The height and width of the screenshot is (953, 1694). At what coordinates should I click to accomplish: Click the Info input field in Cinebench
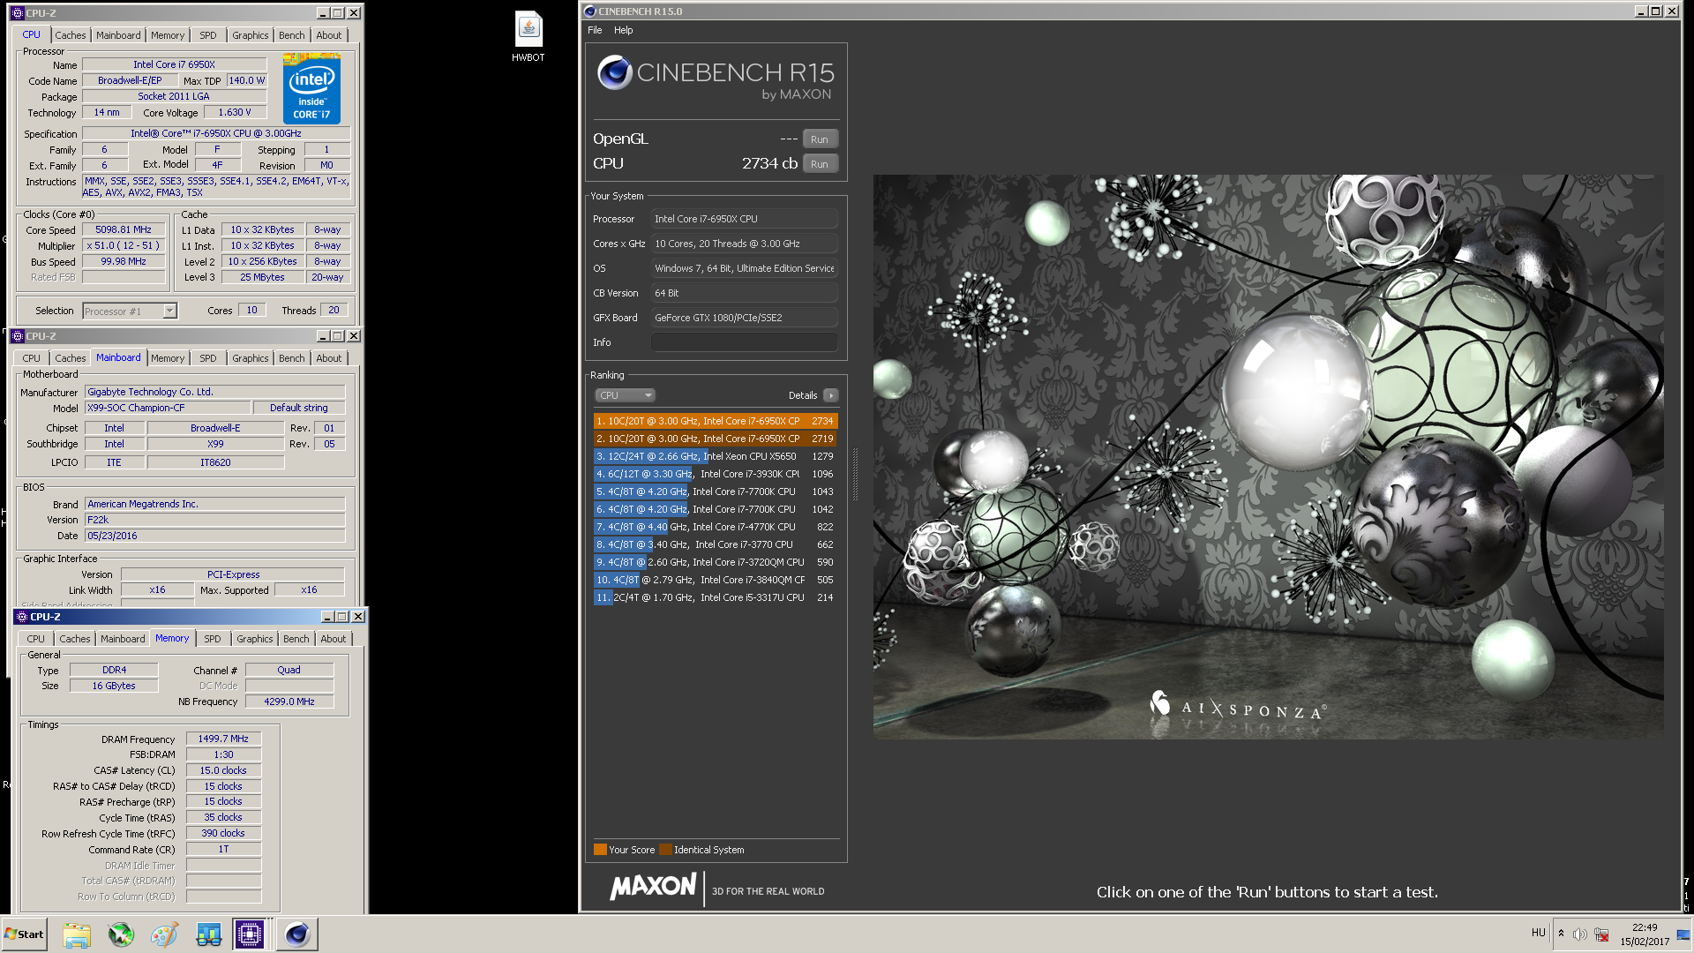coord(745,342)
